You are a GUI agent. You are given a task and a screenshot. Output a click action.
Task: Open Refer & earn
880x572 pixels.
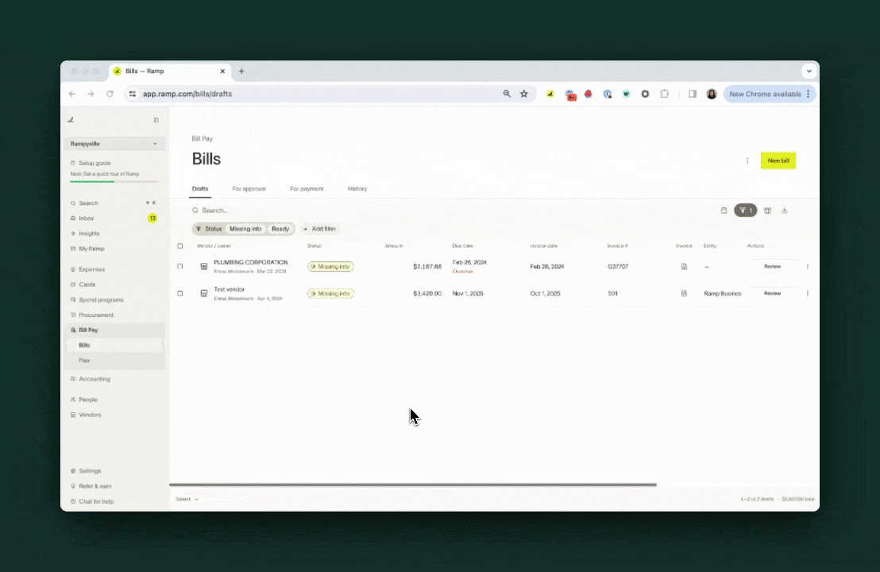[x=95, y=486]
